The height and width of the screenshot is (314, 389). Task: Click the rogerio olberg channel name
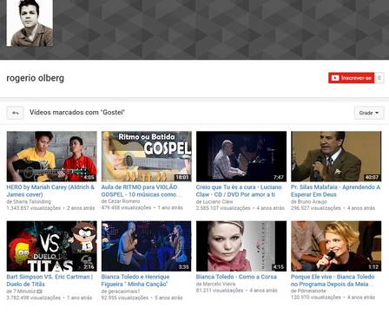pos(36,78)
